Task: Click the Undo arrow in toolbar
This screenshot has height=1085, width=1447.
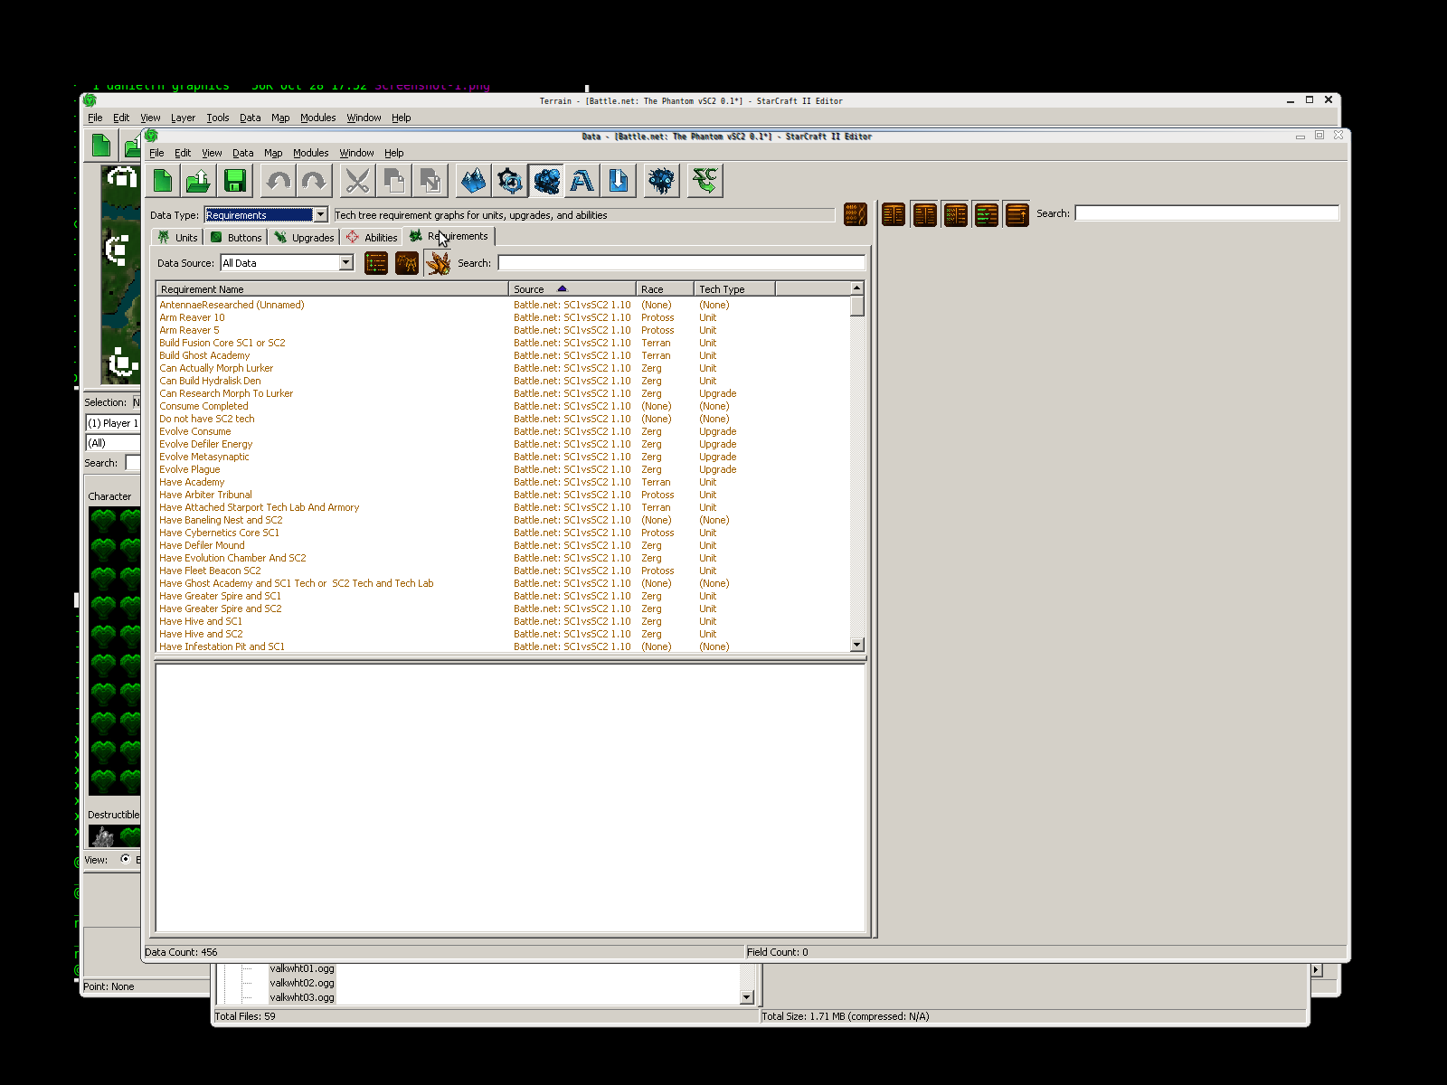Action: tap(279, 182)
